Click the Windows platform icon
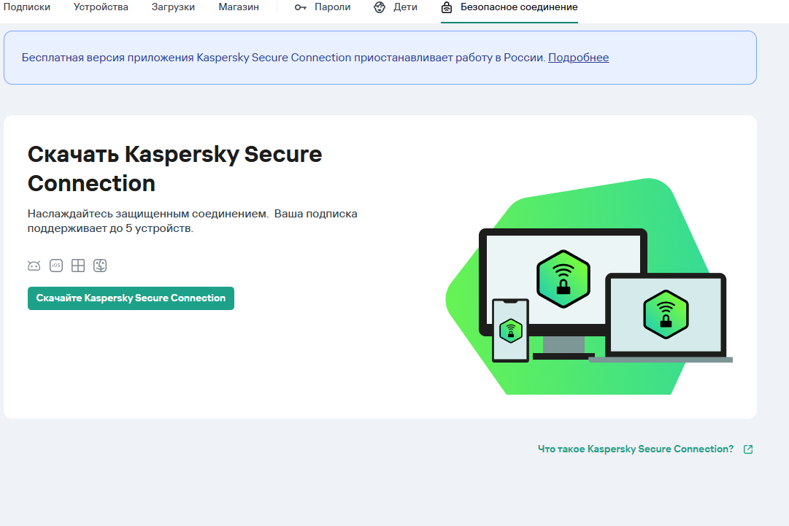The width and height of the screenshot is (789, 526). tap(78, 266)
